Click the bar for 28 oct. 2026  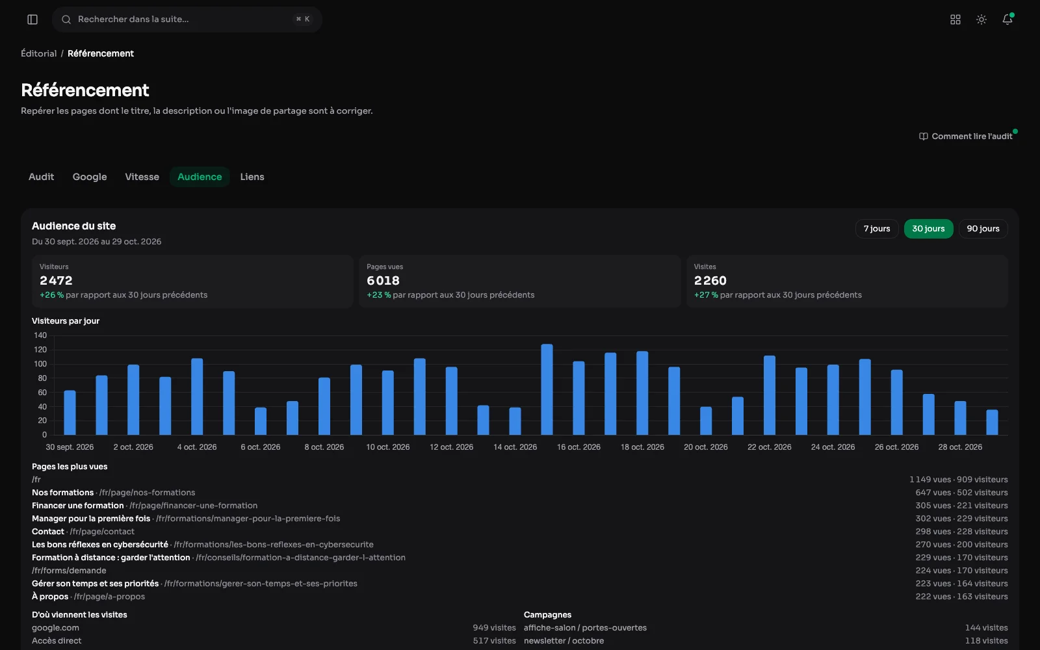click(x=960, y=418)
